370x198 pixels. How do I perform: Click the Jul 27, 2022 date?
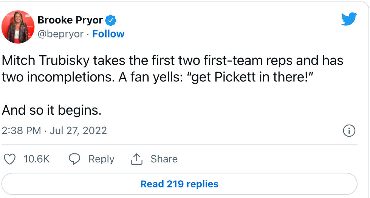pyautogui.click(x=78, y=131)
